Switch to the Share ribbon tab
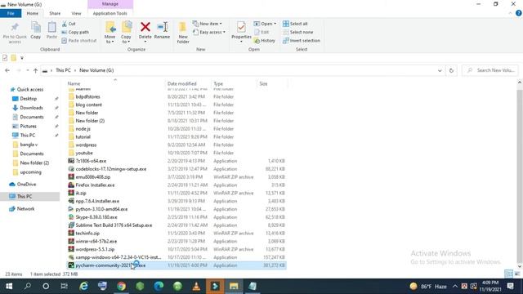This screenshot has width=523, height=294. 55,13
